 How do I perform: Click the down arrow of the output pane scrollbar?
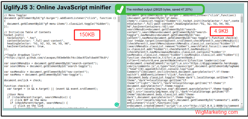242,104
